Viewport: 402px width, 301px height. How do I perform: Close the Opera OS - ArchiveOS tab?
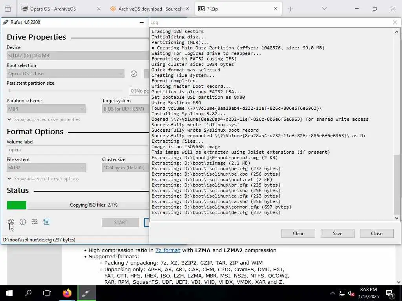point(99,9)
